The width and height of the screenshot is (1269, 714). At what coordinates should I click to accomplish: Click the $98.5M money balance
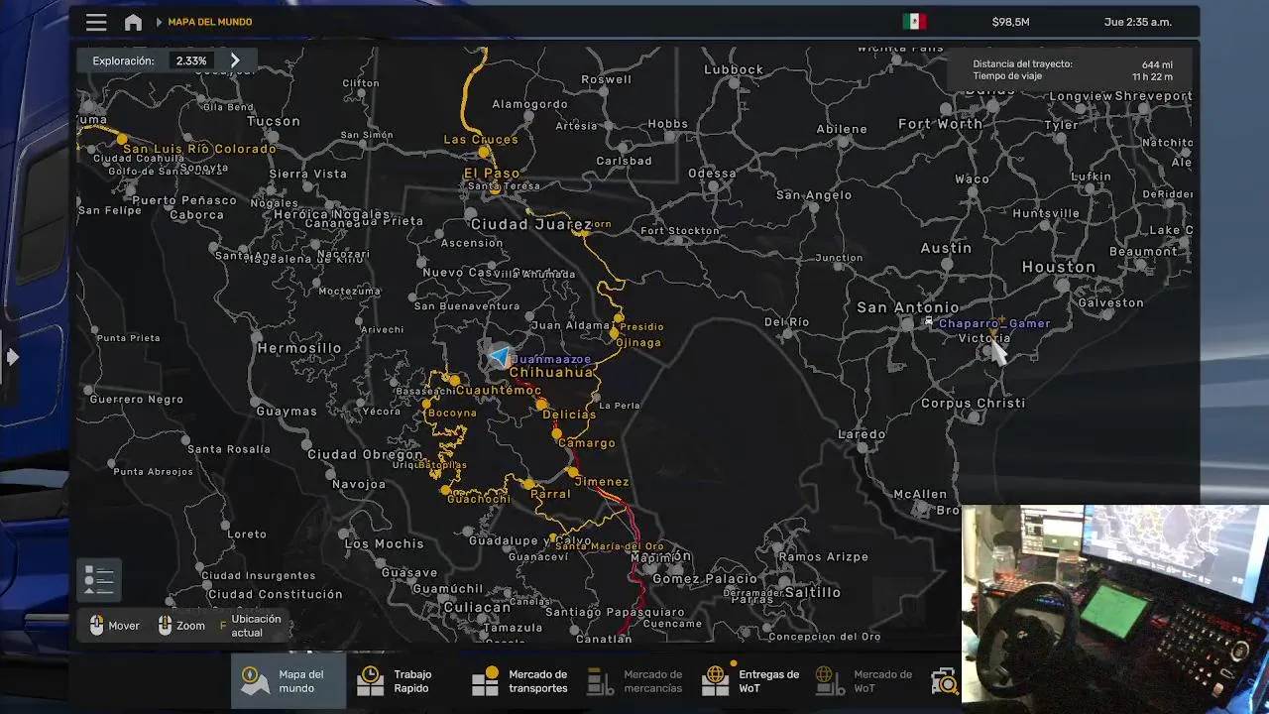[1010, 22]
